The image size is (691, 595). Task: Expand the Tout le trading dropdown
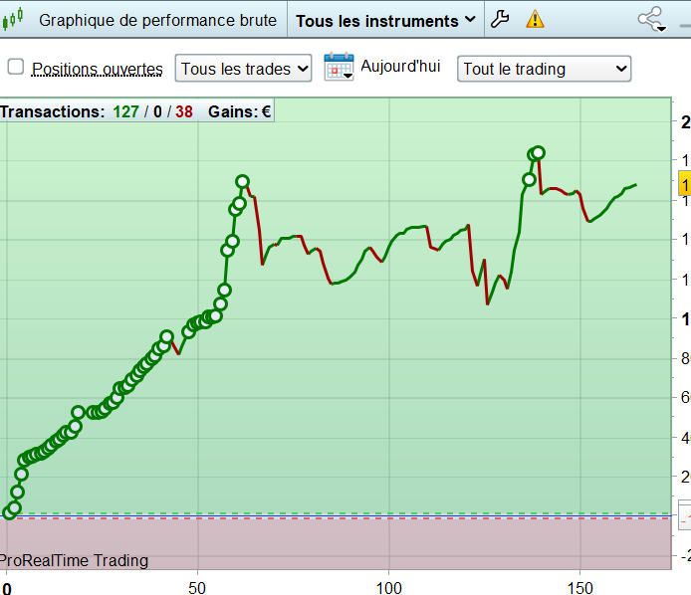coord(545,69)
